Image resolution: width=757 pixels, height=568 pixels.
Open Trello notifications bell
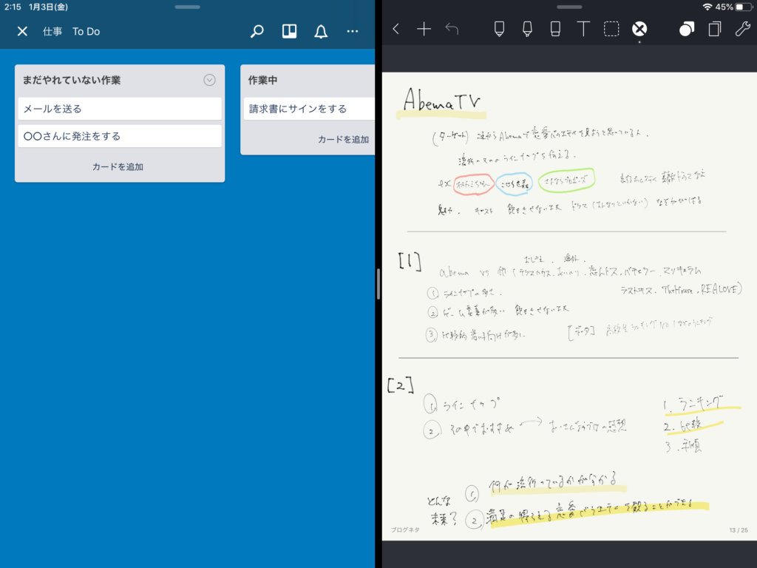click(x=321, y=31)
